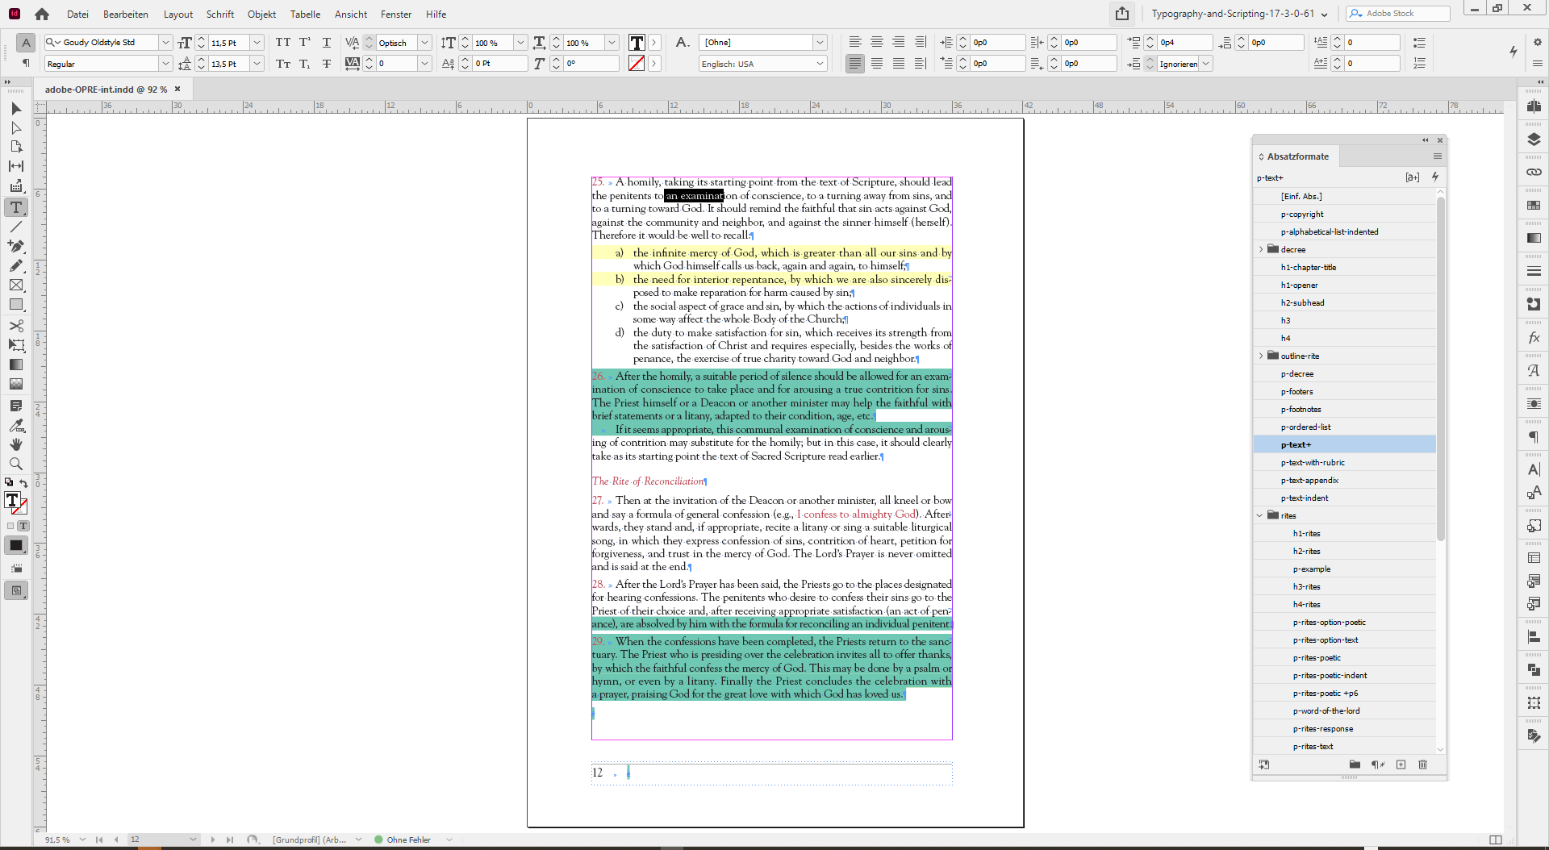
Task: Toggle Underline formatting
Action: 327,42
